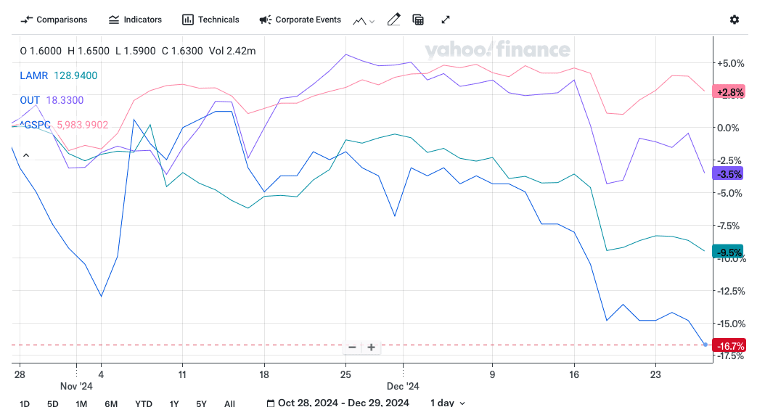The height and width of the screenshot is (407, 765).
Task: Select the 1M range
Action: click(81, 403)
